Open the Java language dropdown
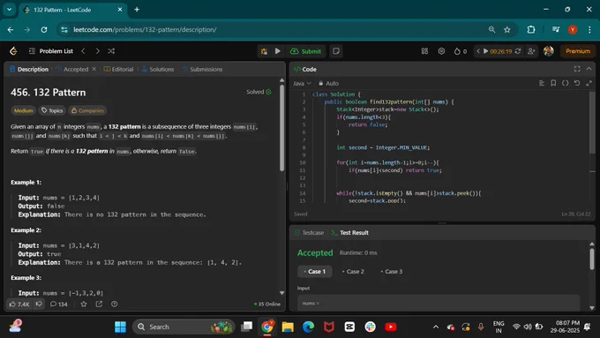The height and width of the screenshot is (338, 600). coord(303,83)
